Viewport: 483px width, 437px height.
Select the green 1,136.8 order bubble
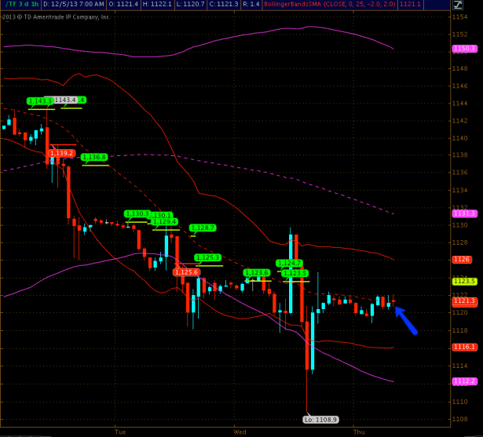coord(94,157)
